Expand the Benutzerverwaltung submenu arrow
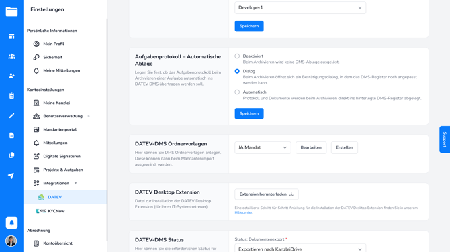This screenshot has width=450, height=252. point(89,116)
